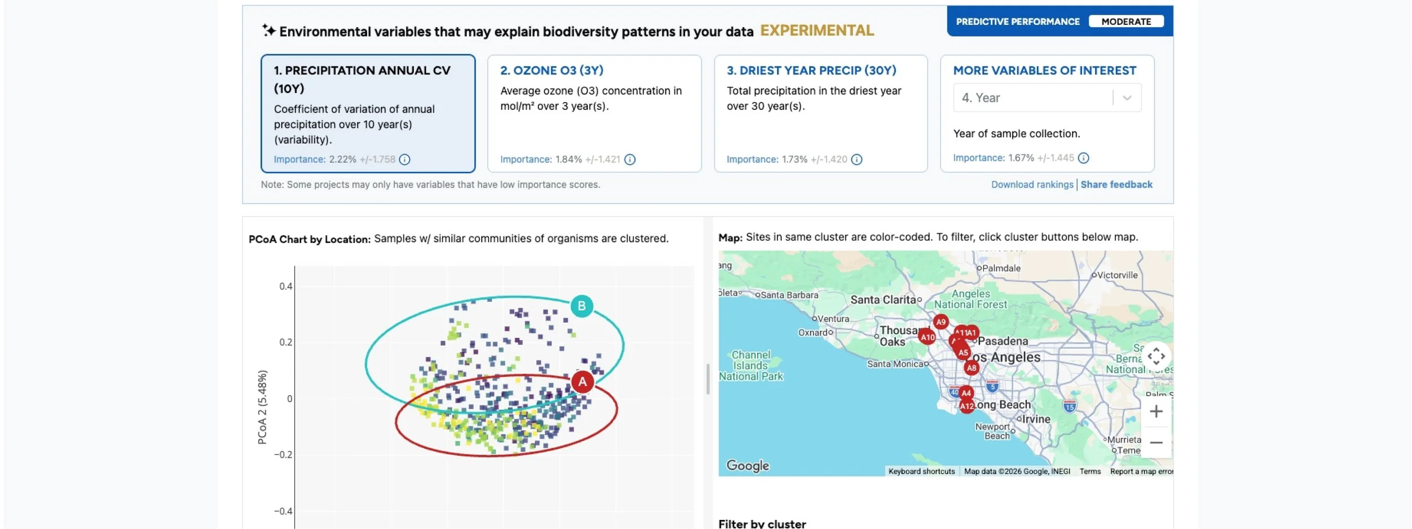Viewport: 1412px width, 529px height.
Task: Click the panel divider handle between chart and map
Action: pos(708,379)
